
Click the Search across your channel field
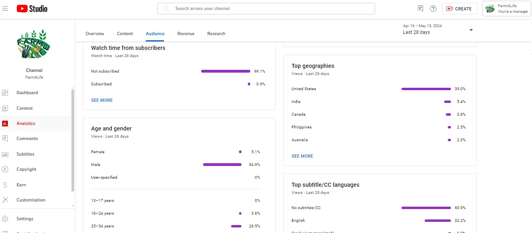point(271,8)
